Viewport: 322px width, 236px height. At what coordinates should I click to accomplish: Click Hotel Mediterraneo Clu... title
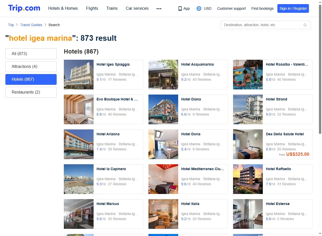pos(203,169)
